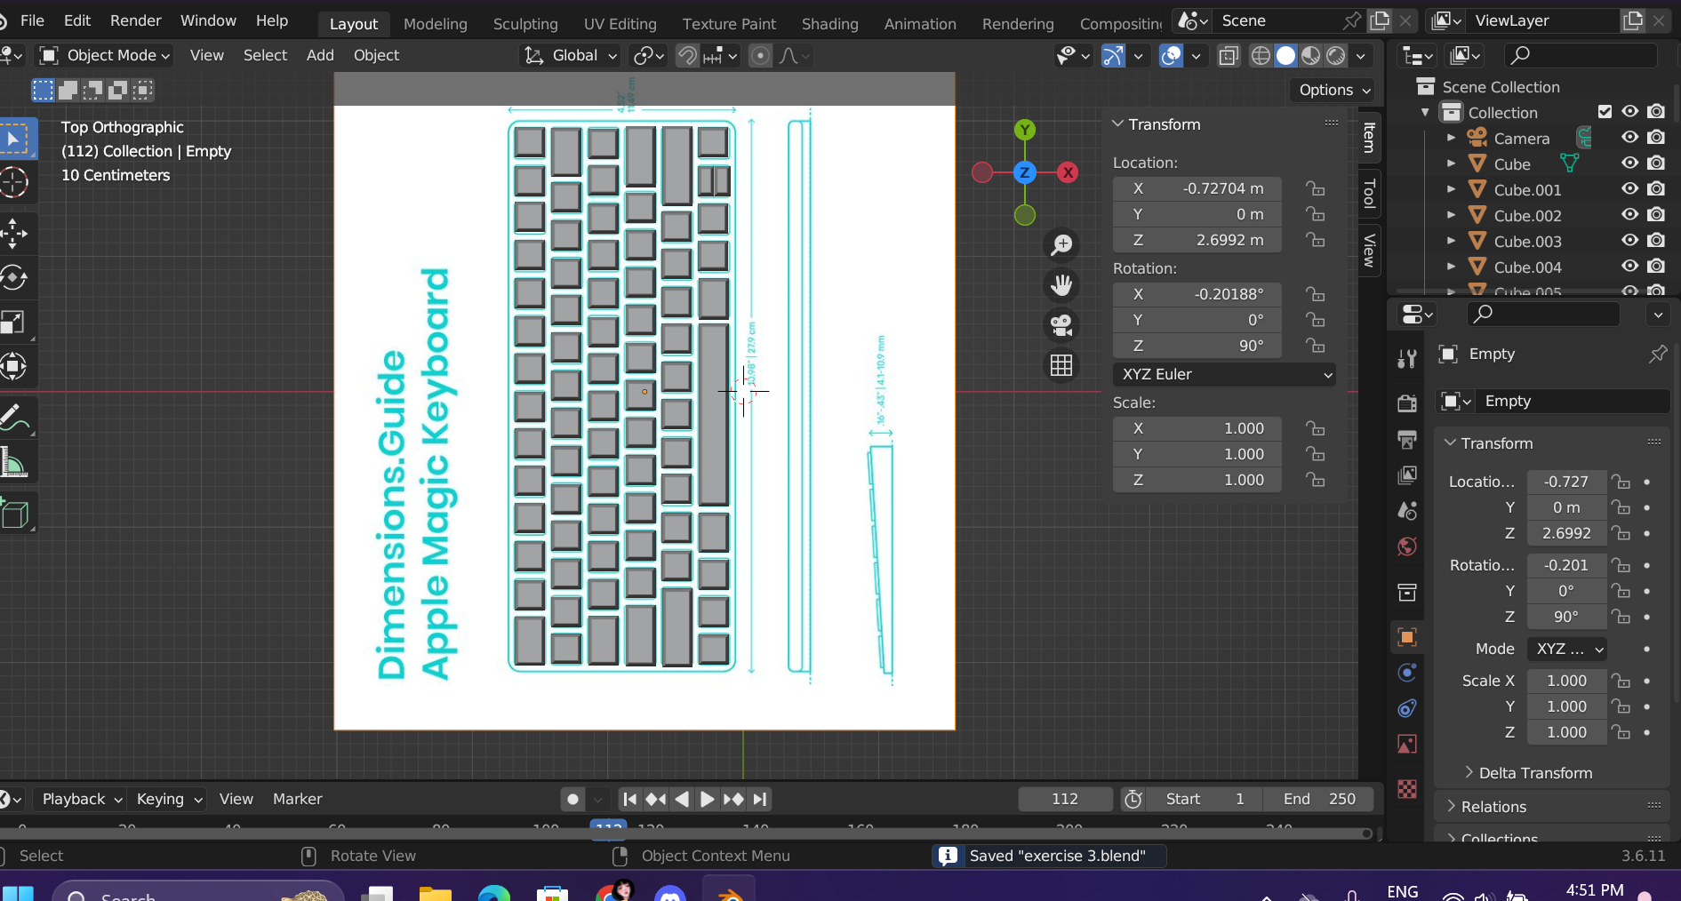Viewport: 1681px width, 901px height.
Task: Play the animation forward
Action: [x=707, y=799]
